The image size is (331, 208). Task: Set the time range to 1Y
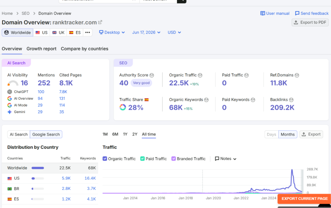click(125, 134)
